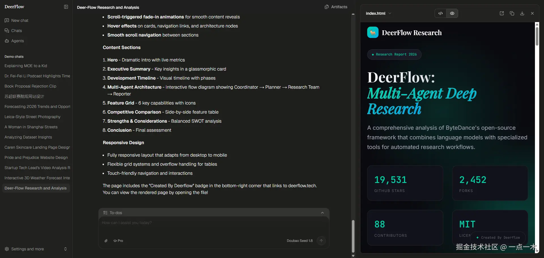Click the DeerFlow Research logo icon
Viewport: 544px width, 258px height.
click(x=373, y=32)
